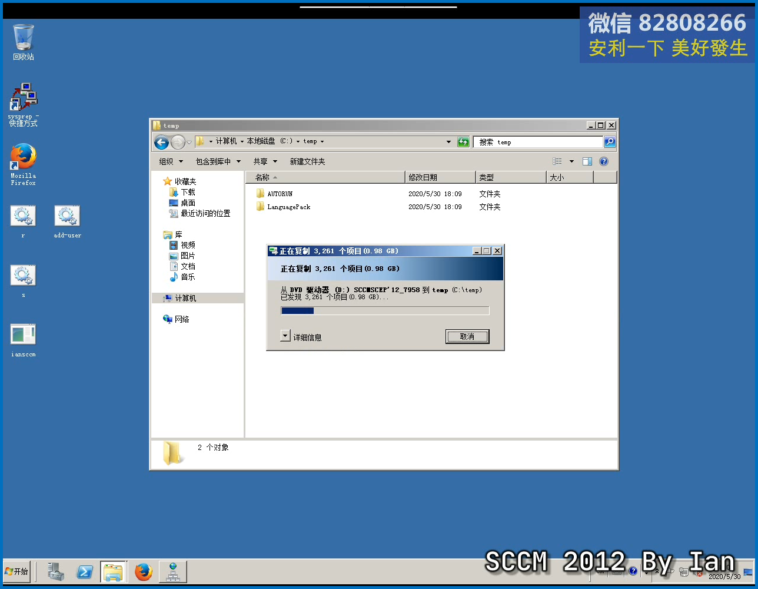758x589 pixels.
Task: Click the search magnifier icon
Action: (x=610, y=141)
